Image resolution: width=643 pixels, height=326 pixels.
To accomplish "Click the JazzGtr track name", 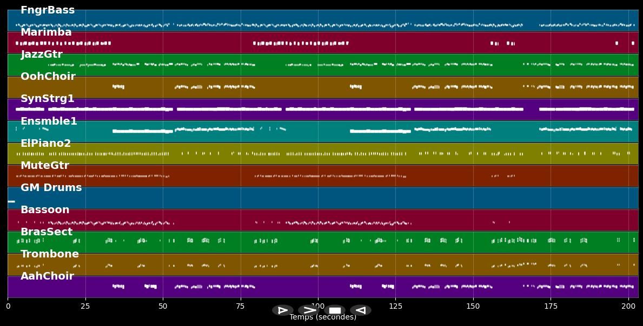I will point(42,55).
